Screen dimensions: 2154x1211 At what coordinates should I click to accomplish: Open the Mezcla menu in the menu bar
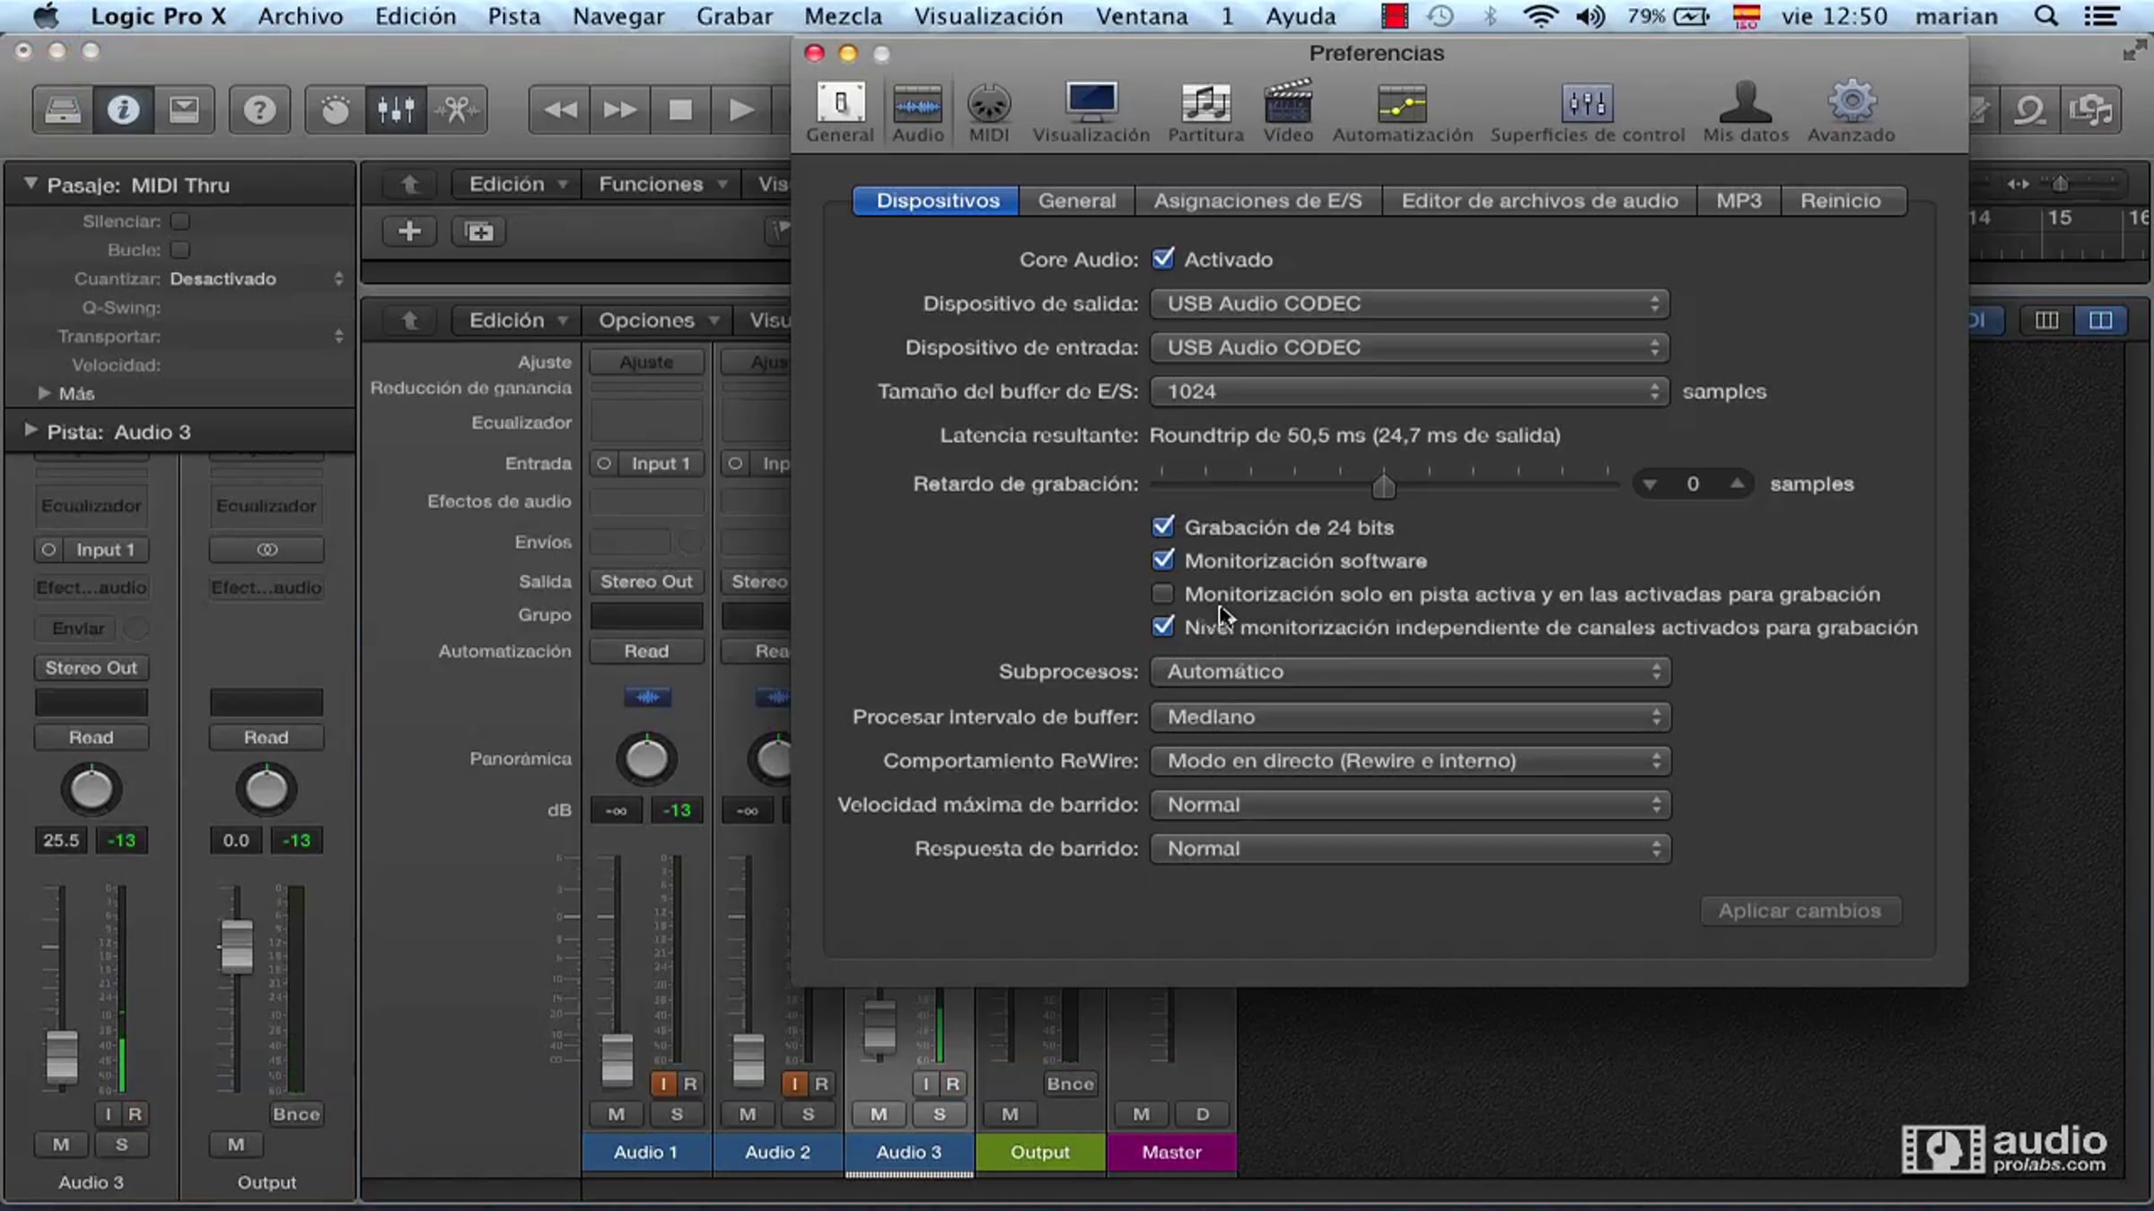843,16
